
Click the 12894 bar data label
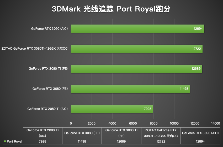pyautogui.click(x=198, y=29)
